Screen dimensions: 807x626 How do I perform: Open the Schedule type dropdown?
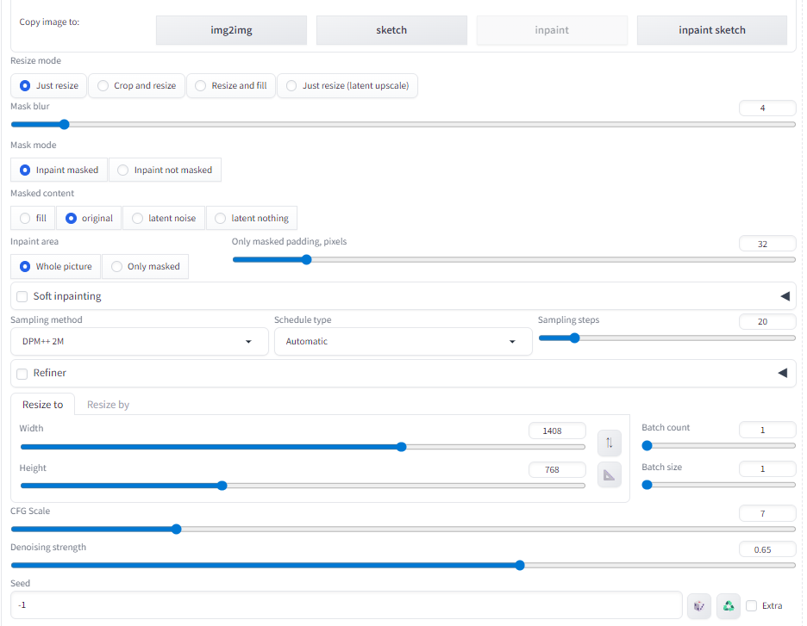pos(403,342)
